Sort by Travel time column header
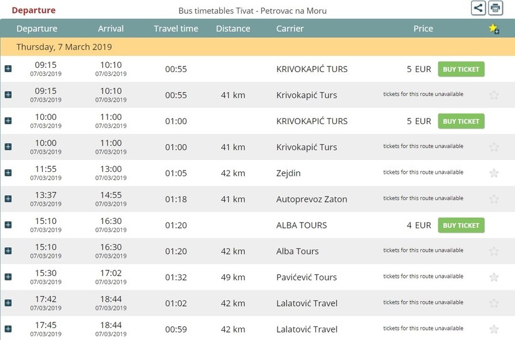This screenshot has height=340, width=515. tap(176, 28)
